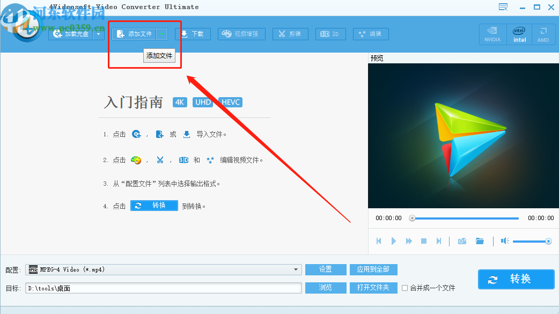Adjust the volume slider
Screen dimensions: 559x314
(532, 242)
